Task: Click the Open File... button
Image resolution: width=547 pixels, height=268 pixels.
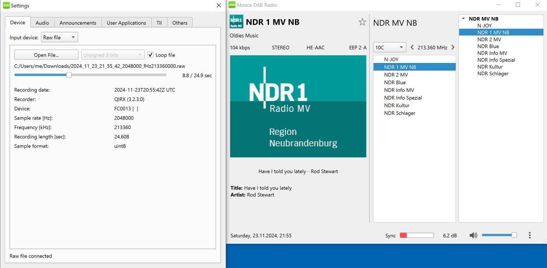Action: (x=46, y=55)
